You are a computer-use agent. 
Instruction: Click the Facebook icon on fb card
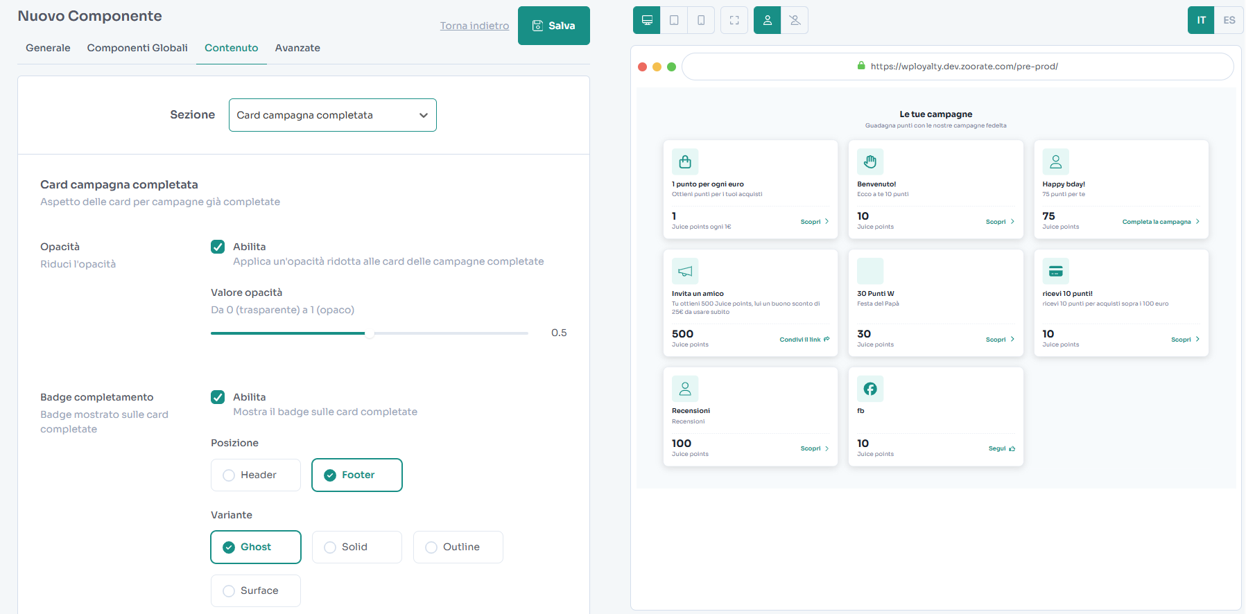coord(870,389)
